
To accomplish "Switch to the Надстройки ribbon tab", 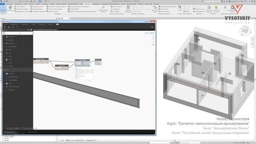I will tap(96, 4).
